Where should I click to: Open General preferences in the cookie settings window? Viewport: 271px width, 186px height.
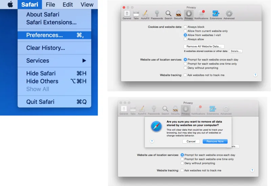127,15
